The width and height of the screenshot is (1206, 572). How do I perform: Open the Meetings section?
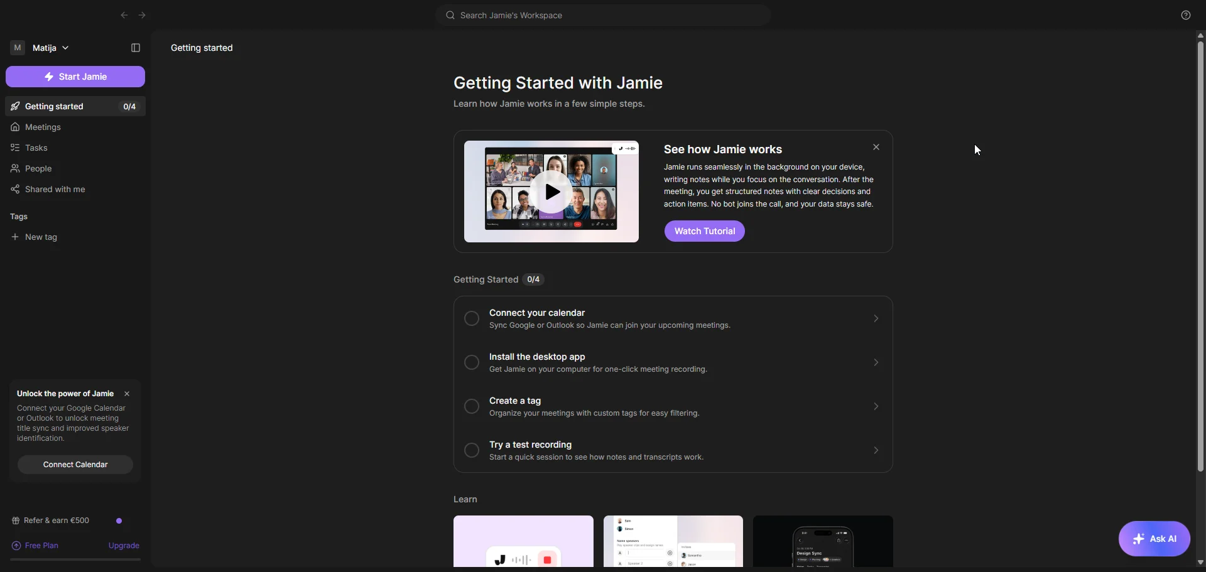tap(75, 127)
